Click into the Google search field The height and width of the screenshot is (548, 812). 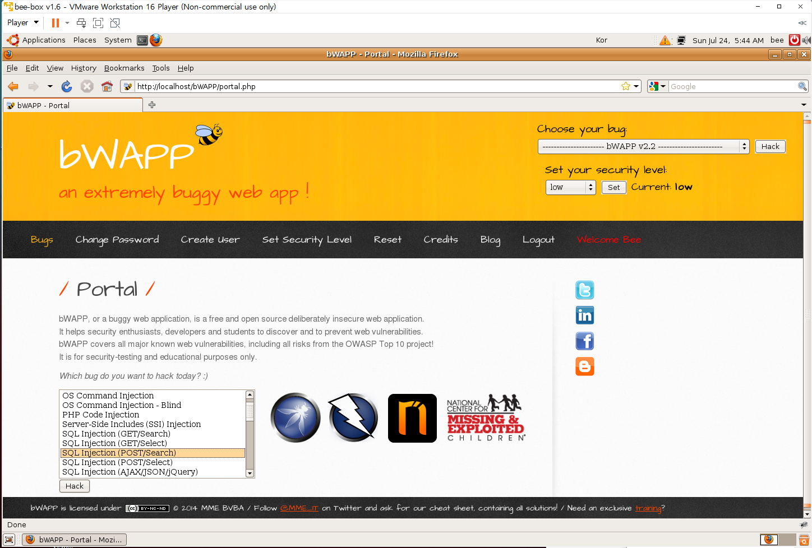click(732, 86)
